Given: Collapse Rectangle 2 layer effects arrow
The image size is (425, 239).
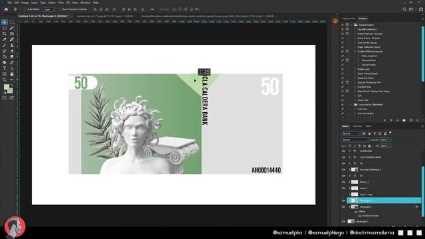Looking at the screenshot, I should (420, 207).
